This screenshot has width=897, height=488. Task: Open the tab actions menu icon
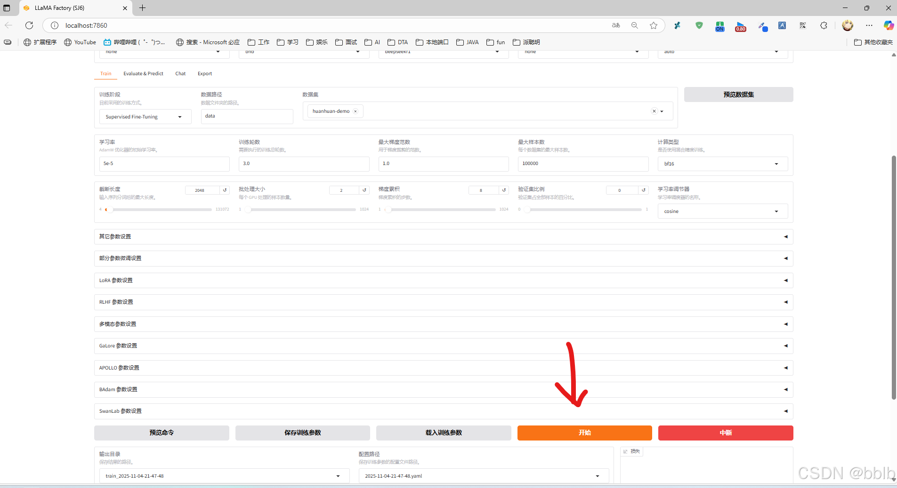tap(7, 8)
